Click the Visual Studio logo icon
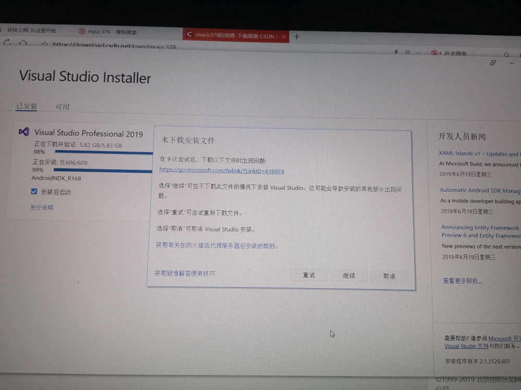The height and width of the screenshot is (390, 521). tap(24, 132)
